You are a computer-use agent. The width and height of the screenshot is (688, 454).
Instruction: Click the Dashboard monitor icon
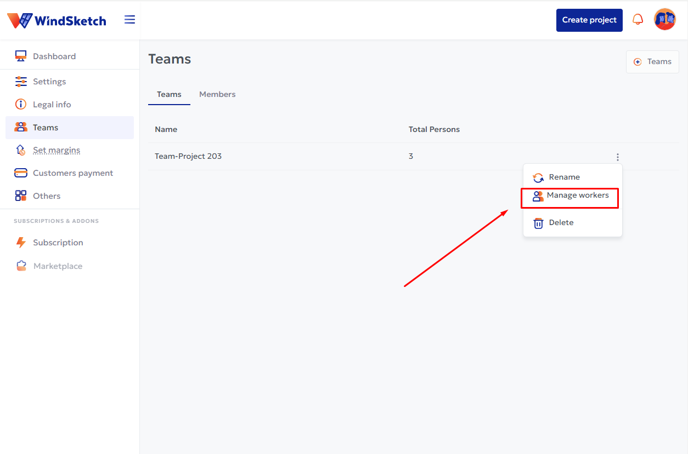click(21, 56)
